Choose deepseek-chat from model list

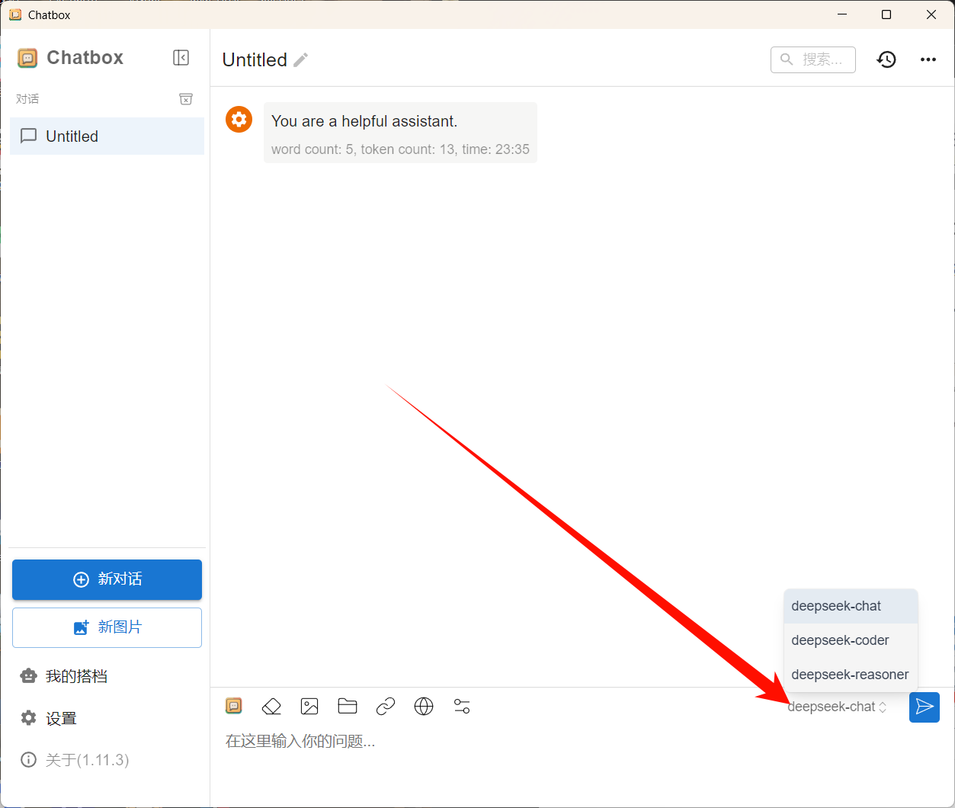(x=851, y=606)
